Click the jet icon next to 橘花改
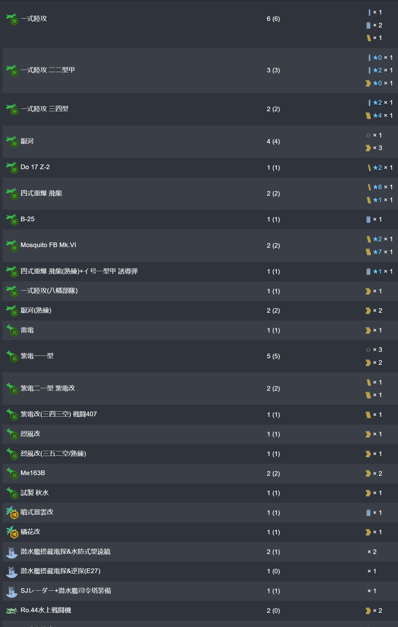 click(x=12, y=532)
